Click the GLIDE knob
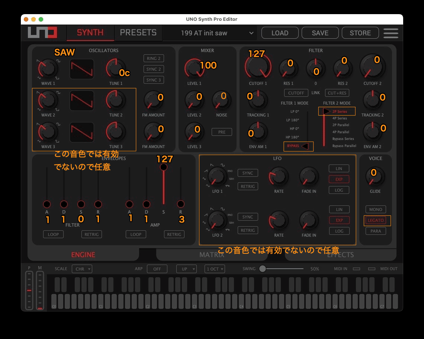 click(375, 177)
